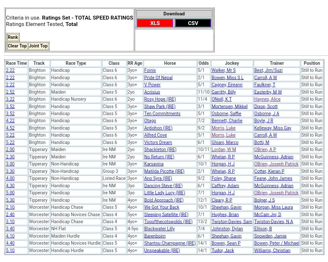328x262 pixels.
Task: View horse Little Lady Lucy (IRE)
Action: tap(164, 193)
